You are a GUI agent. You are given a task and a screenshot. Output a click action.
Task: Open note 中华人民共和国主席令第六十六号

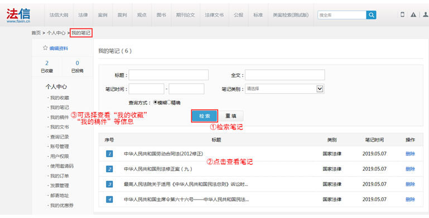[x=186, y=200]
